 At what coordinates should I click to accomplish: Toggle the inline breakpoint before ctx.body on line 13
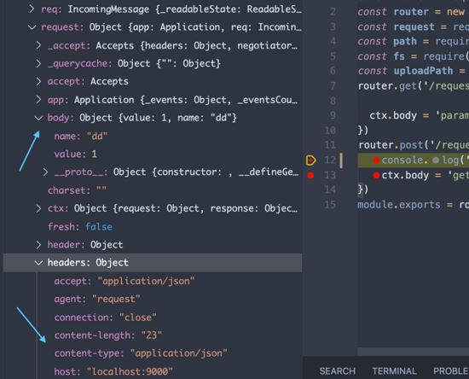point(376,176)
